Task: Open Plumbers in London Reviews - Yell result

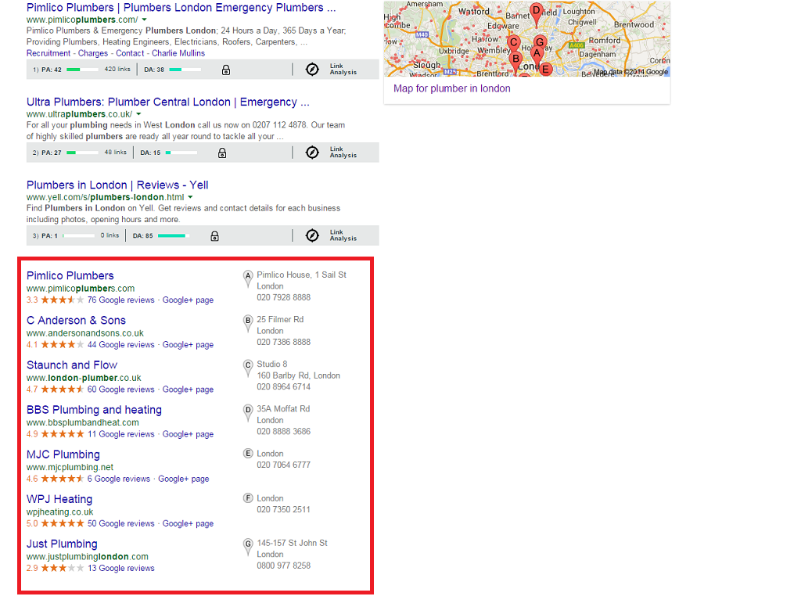Action: 117,185
